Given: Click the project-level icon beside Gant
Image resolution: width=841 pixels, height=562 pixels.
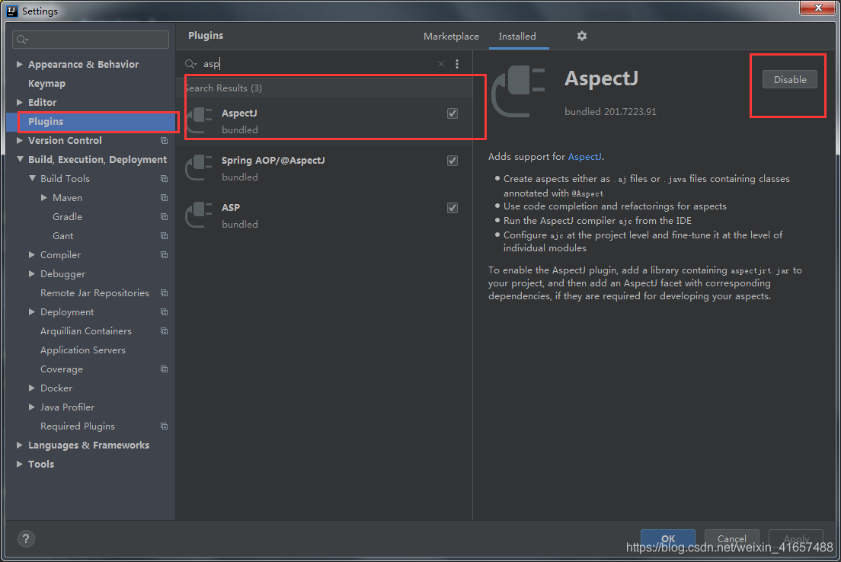Looking at the screenshot, I should (x=164, y=236).
